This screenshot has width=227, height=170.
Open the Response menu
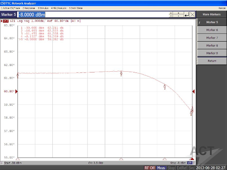28,8
